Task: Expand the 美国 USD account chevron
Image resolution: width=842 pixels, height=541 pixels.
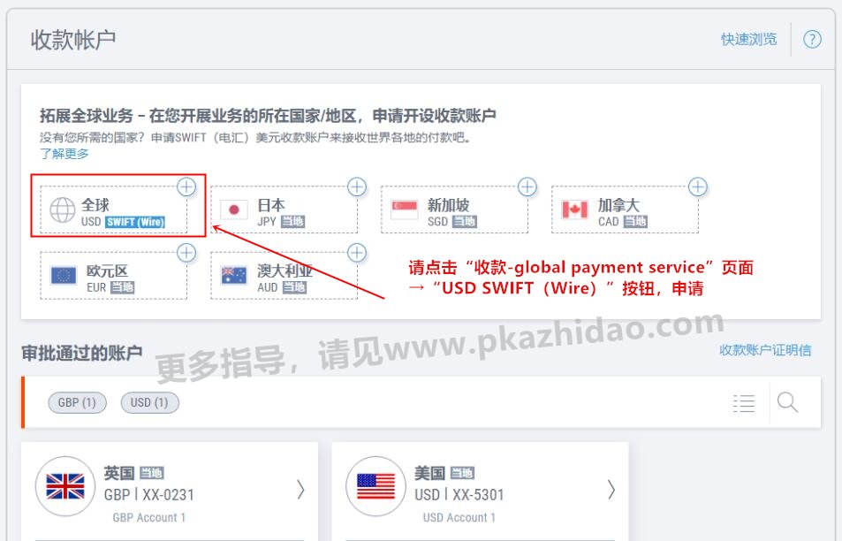Action: (611, 490)
